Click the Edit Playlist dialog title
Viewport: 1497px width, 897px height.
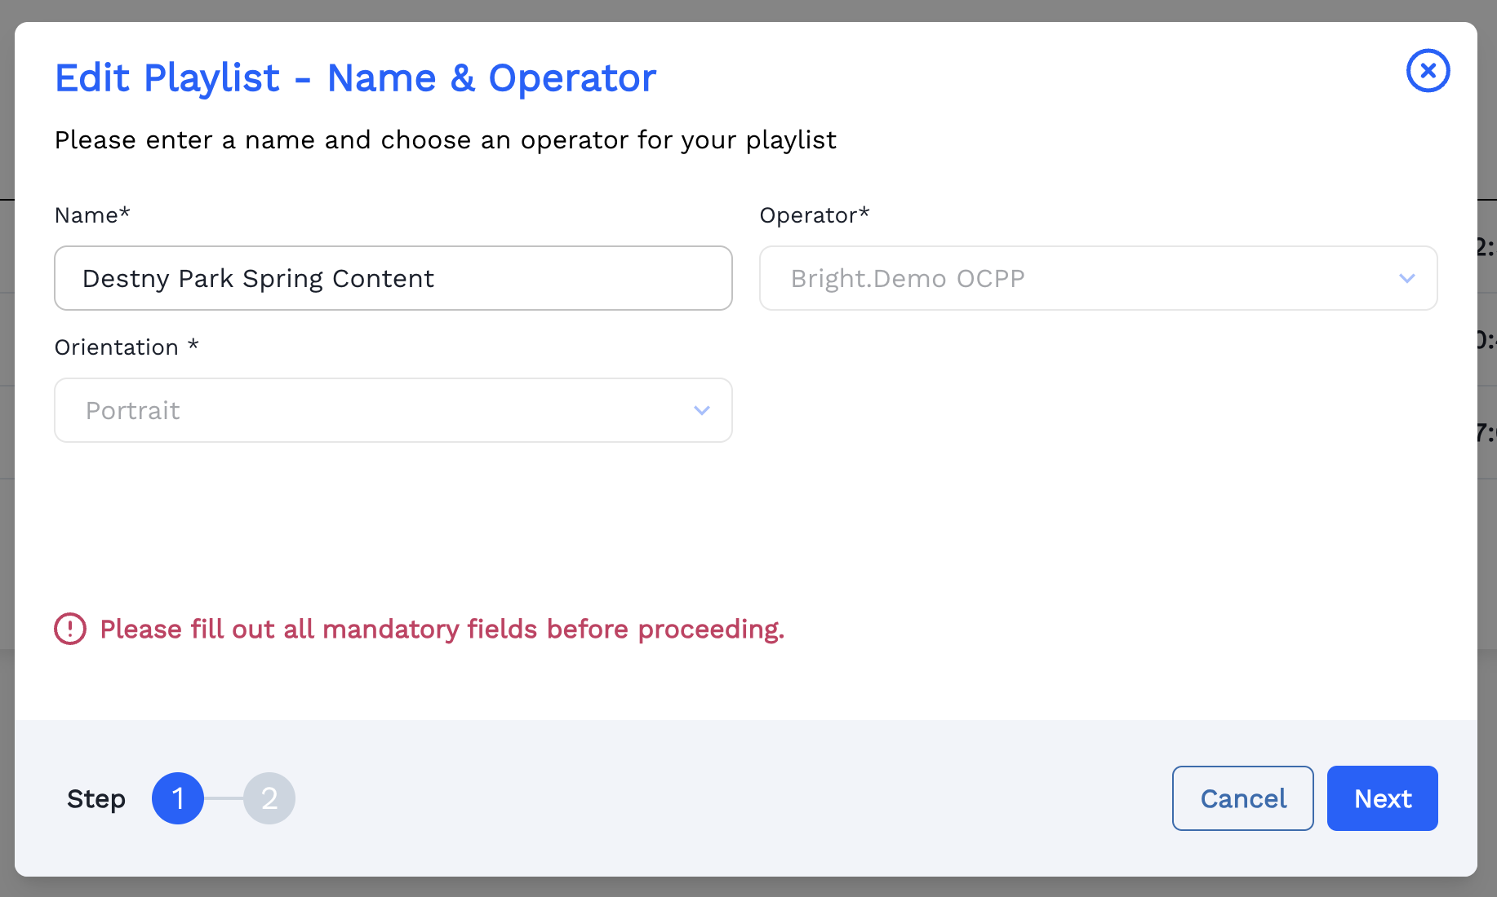coord(355,78)
